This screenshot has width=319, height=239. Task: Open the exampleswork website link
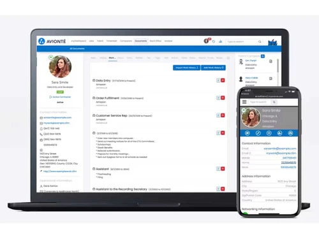[x=60, y=171]
